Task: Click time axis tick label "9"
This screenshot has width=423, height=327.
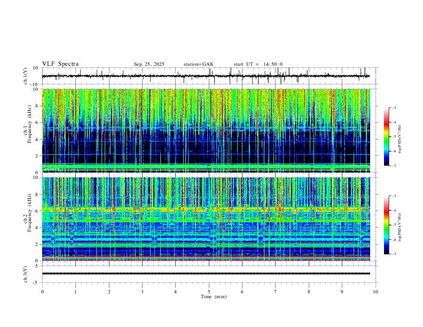Action: (x=342, y=292)
